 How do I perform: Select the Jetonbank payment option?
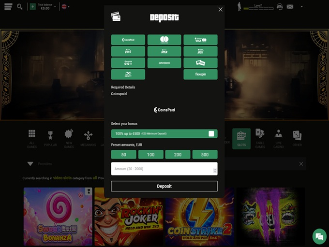(x=164, y=63)
